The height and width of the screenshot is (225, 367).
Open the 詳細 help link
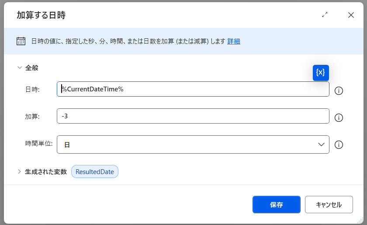[234, 41]
